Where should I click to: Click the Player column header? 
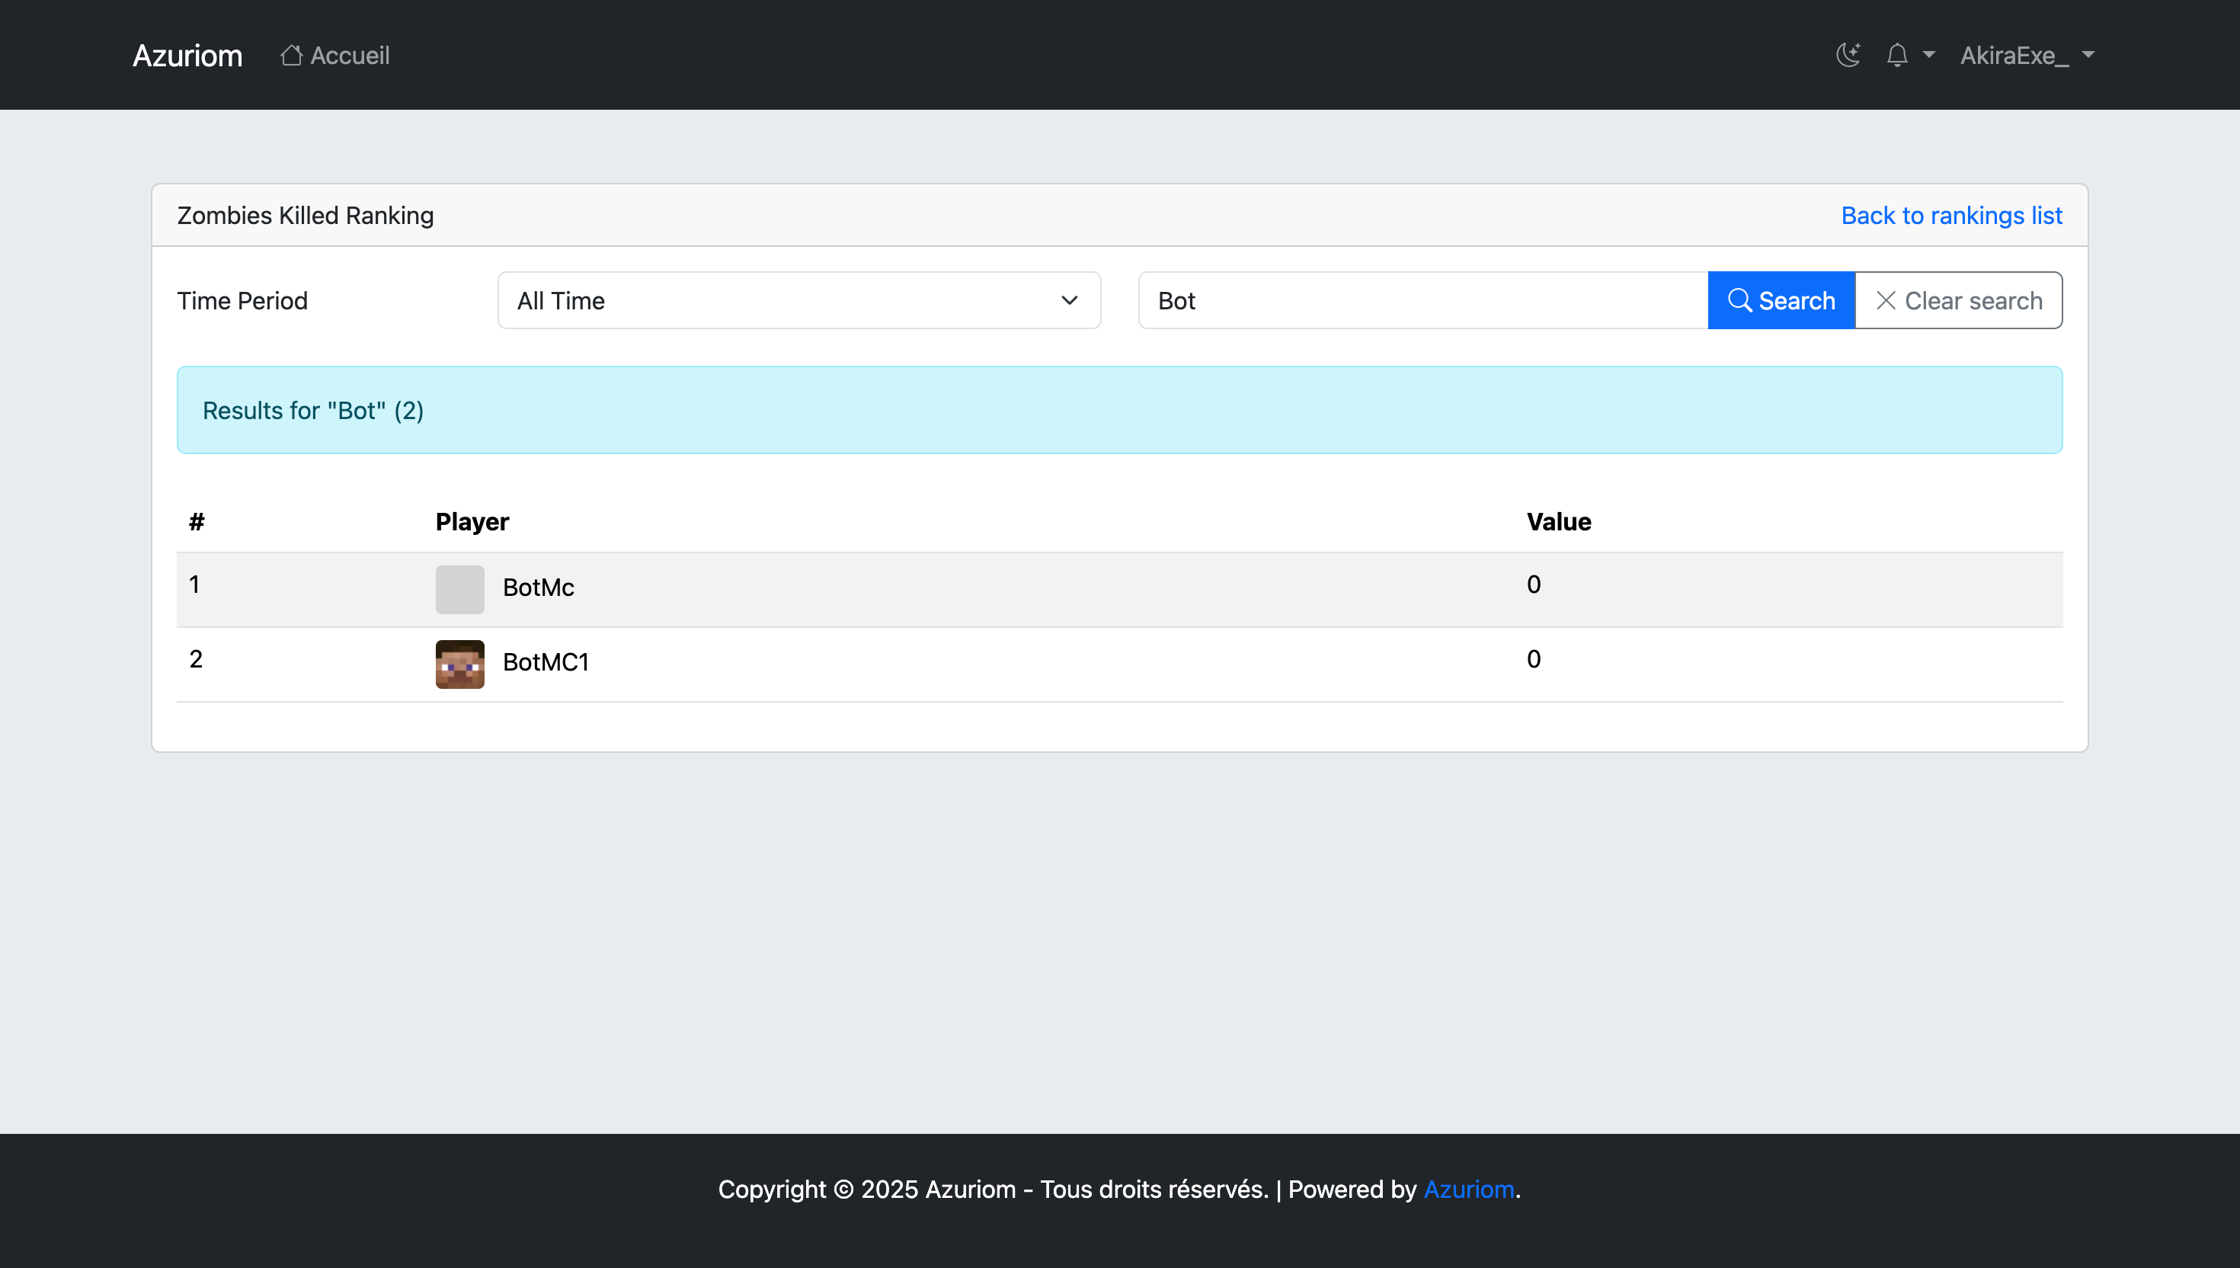(472, 522)
